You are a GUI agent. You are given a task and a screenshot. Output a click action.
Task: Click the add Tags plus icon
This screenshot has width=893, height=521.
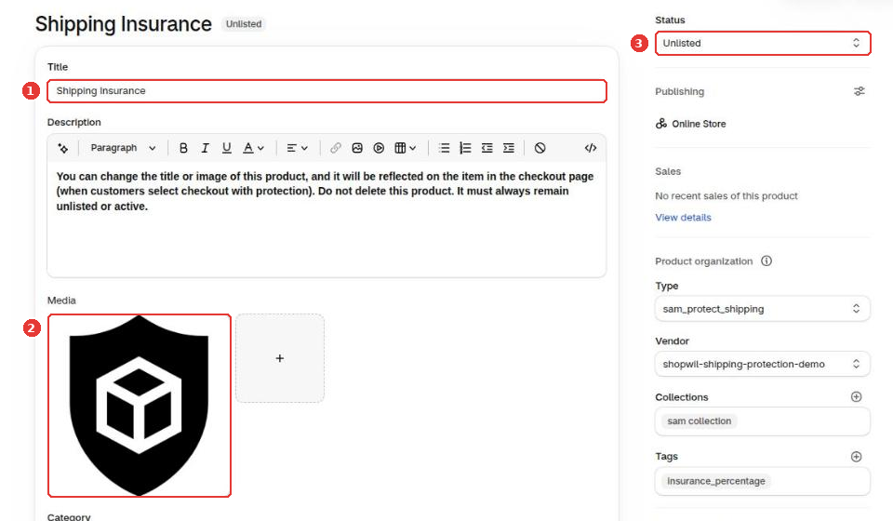(856, 457)
